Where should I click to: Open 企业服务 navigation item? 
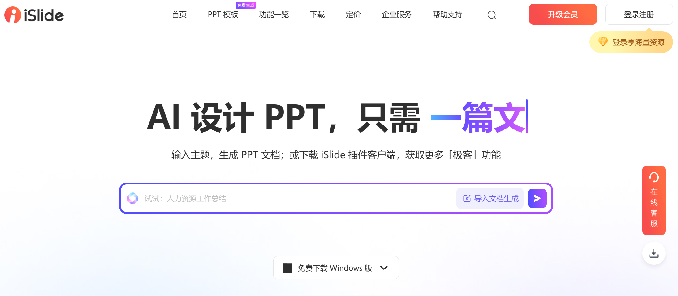[396, 15]
